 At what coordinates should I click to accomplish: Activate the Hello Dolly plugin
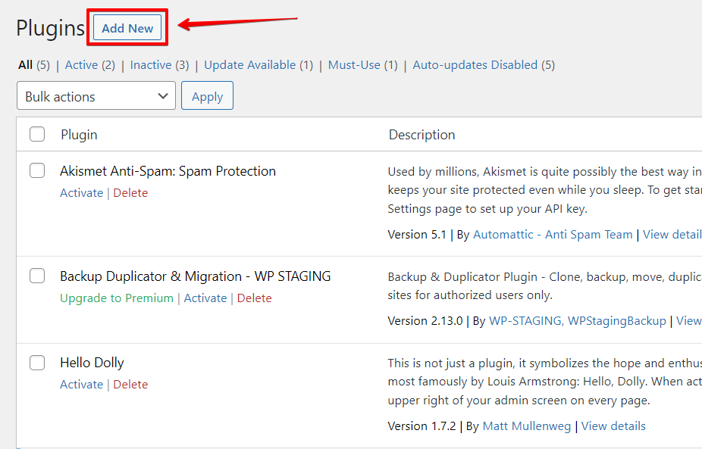81,384
